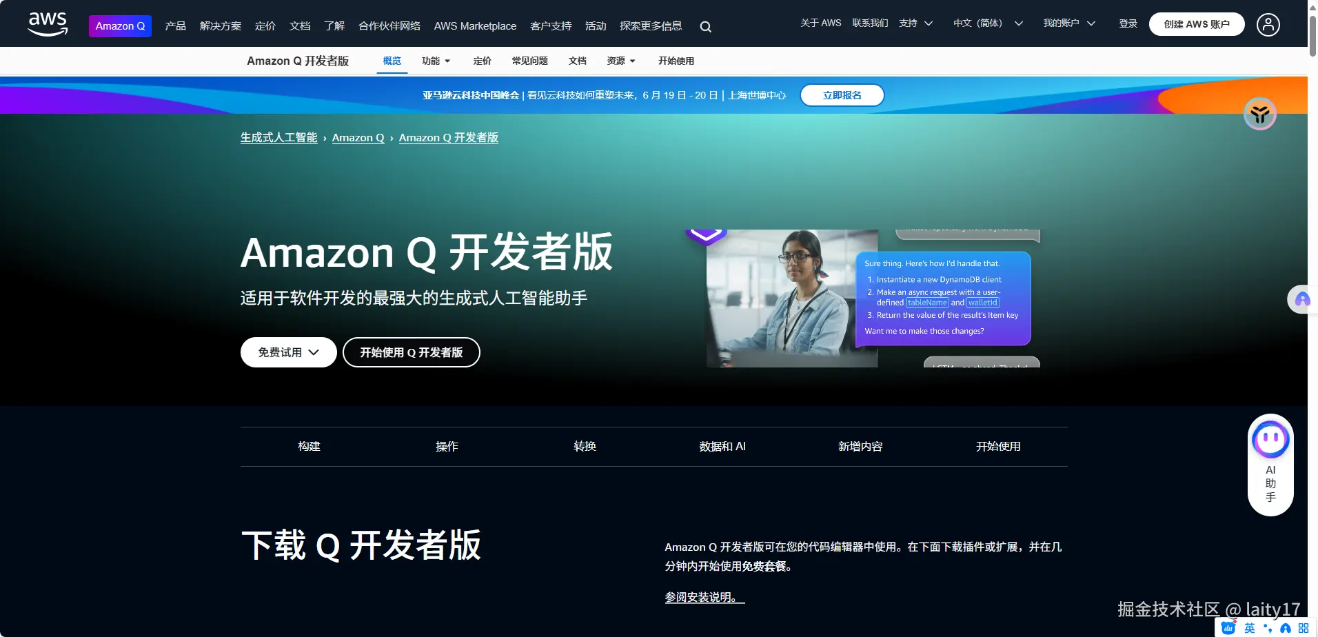Select the 概览 tab
Viewport: 1318px width, 637px height.
pyautogui.click(x=392, y=61)
